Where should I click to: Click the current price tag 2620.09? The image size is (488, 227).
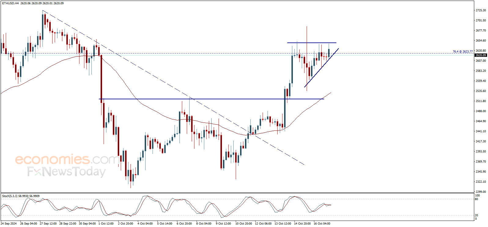[480, 55]
